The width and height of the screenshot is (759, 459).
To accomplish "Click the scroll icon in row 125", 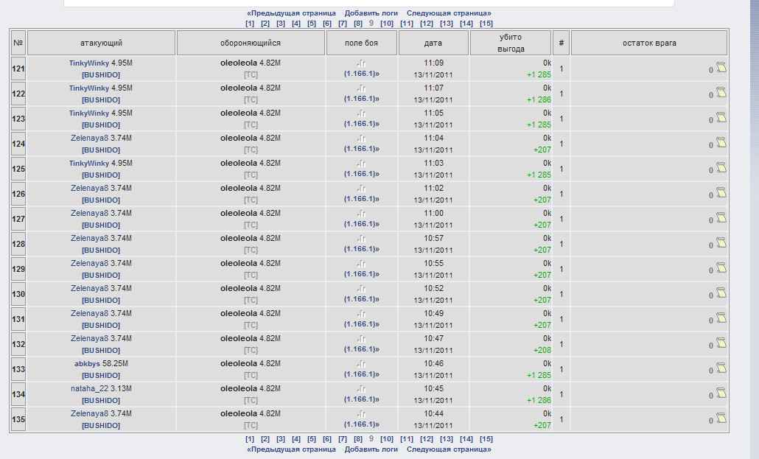I will click(x=721, y=169).
